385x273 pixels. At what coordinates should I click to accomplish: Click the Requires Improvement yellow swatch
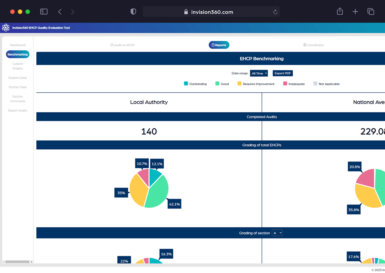pos(240,83)
